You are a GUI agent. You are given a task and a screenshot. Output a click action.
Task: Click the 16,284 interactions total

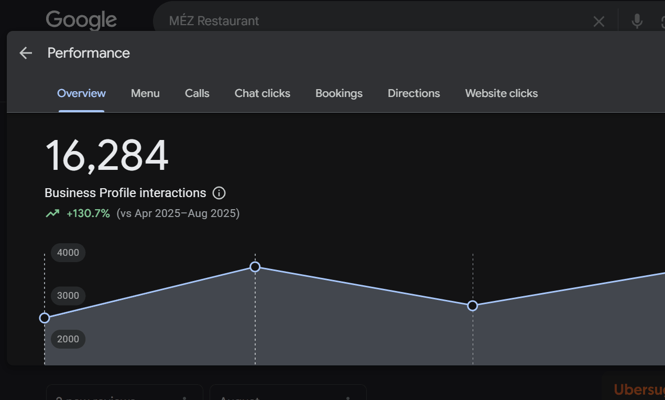pos(107,156)
